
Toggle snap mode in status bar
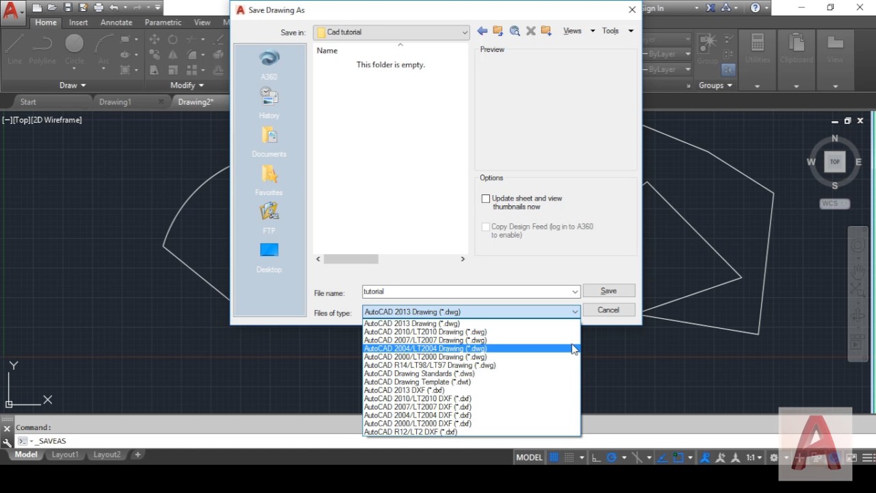click(x=568, y=457)
